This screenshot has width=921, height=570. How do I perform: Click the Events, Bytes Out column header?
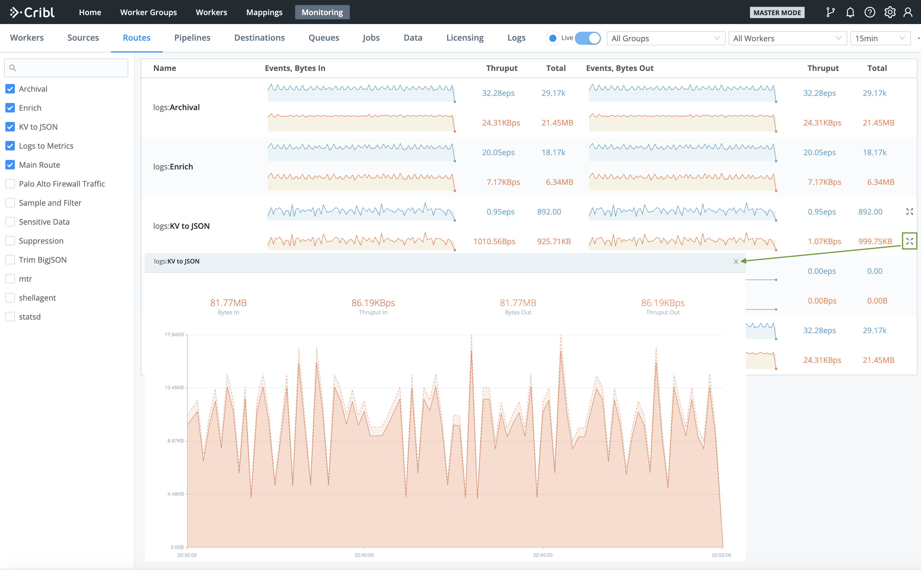click(620, 68)
